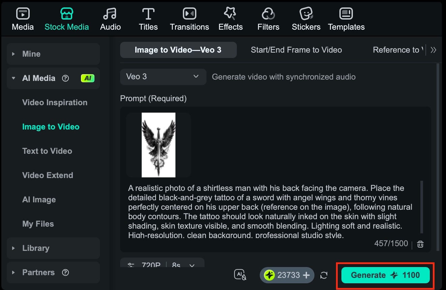Select the Titles tool
This screenshot has height=290, width=446.
148,18
